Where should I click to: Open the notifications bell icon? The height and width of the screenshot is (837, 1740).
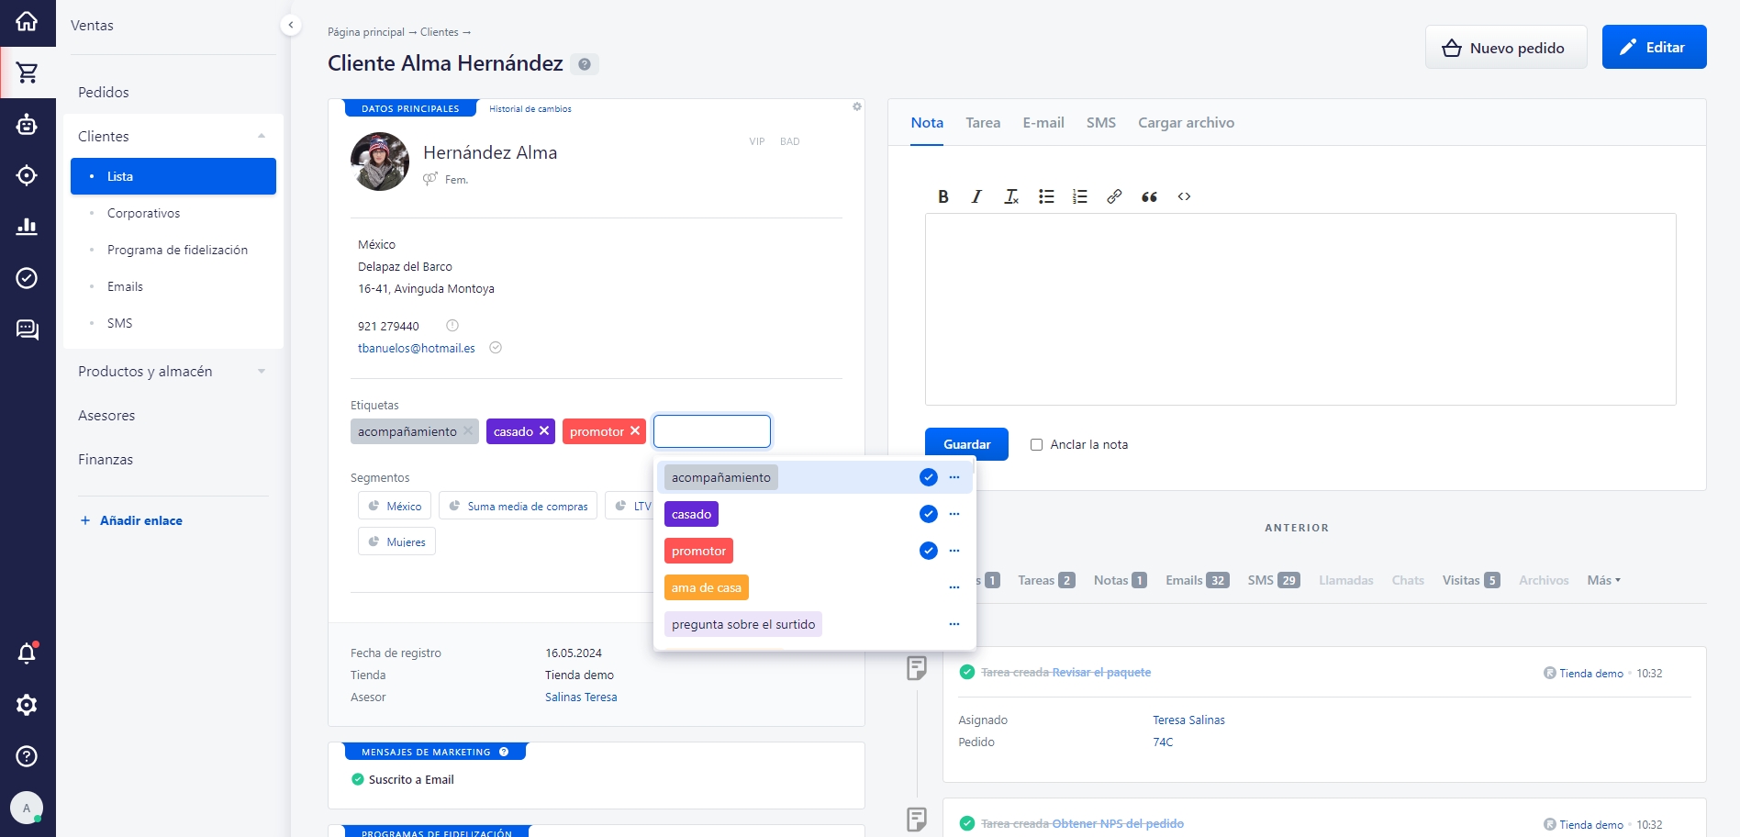click(x=27, y=653)
